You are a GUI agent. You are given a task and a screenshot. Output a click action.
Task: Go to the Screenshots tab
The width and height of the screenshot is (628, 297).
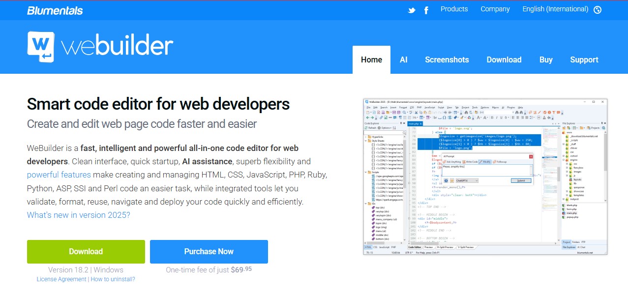(x=447, y=59)
